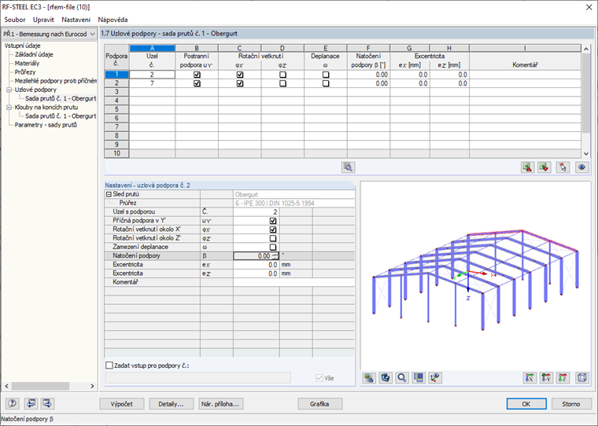The height and width of the screenshot is (426, 598).
Task: Click column A header in table
Action: click(152, 49)
